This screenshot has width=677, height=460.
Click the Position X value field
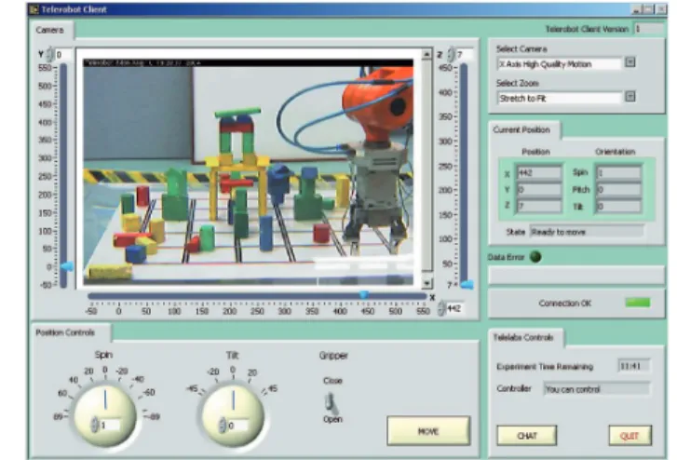coord(539,173)
